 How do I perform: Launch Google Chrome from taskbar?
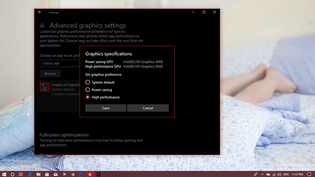tap(73, 174)
